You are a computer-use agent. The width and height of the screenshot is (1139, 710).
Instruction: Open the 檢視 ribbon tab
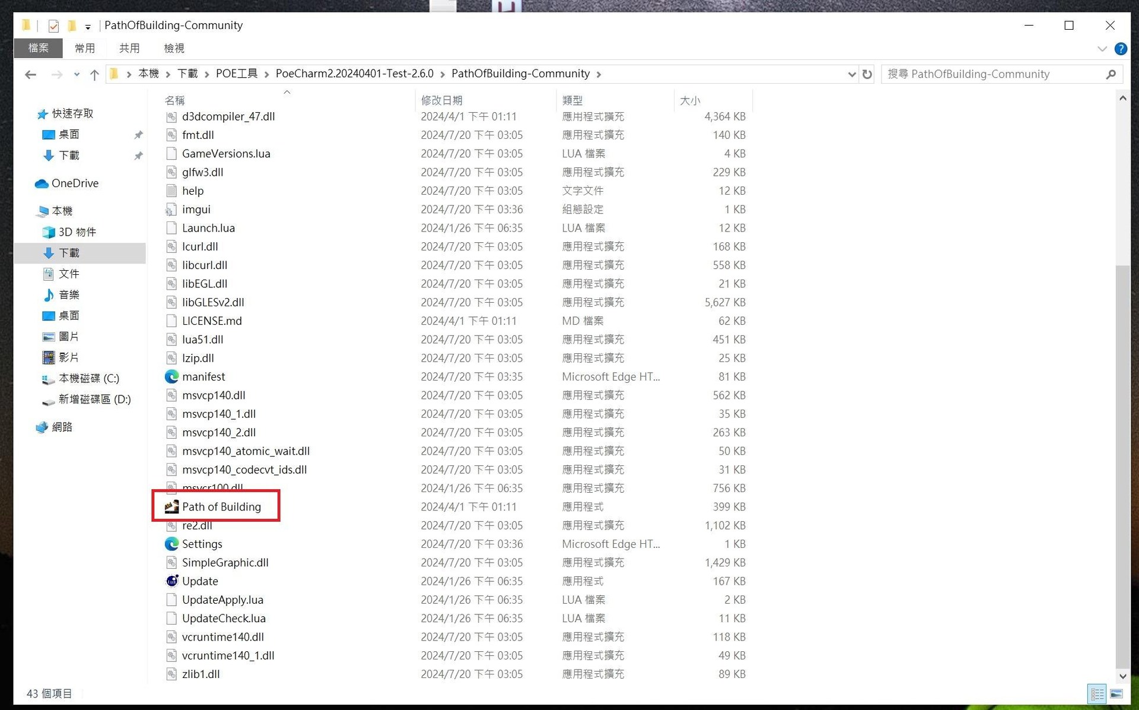[174, 48]
